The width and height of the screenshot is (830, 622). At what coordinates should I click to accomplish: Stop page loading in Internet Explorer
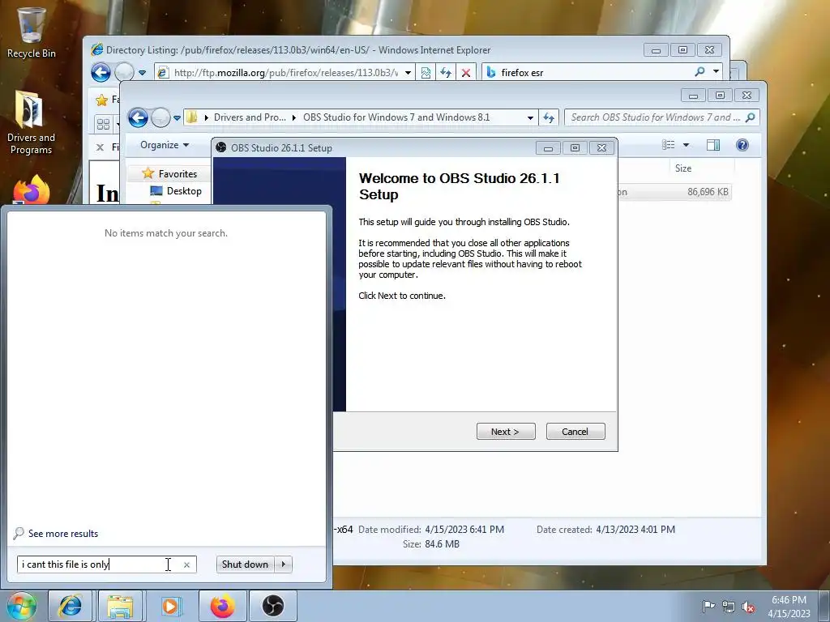click(466, 72)
